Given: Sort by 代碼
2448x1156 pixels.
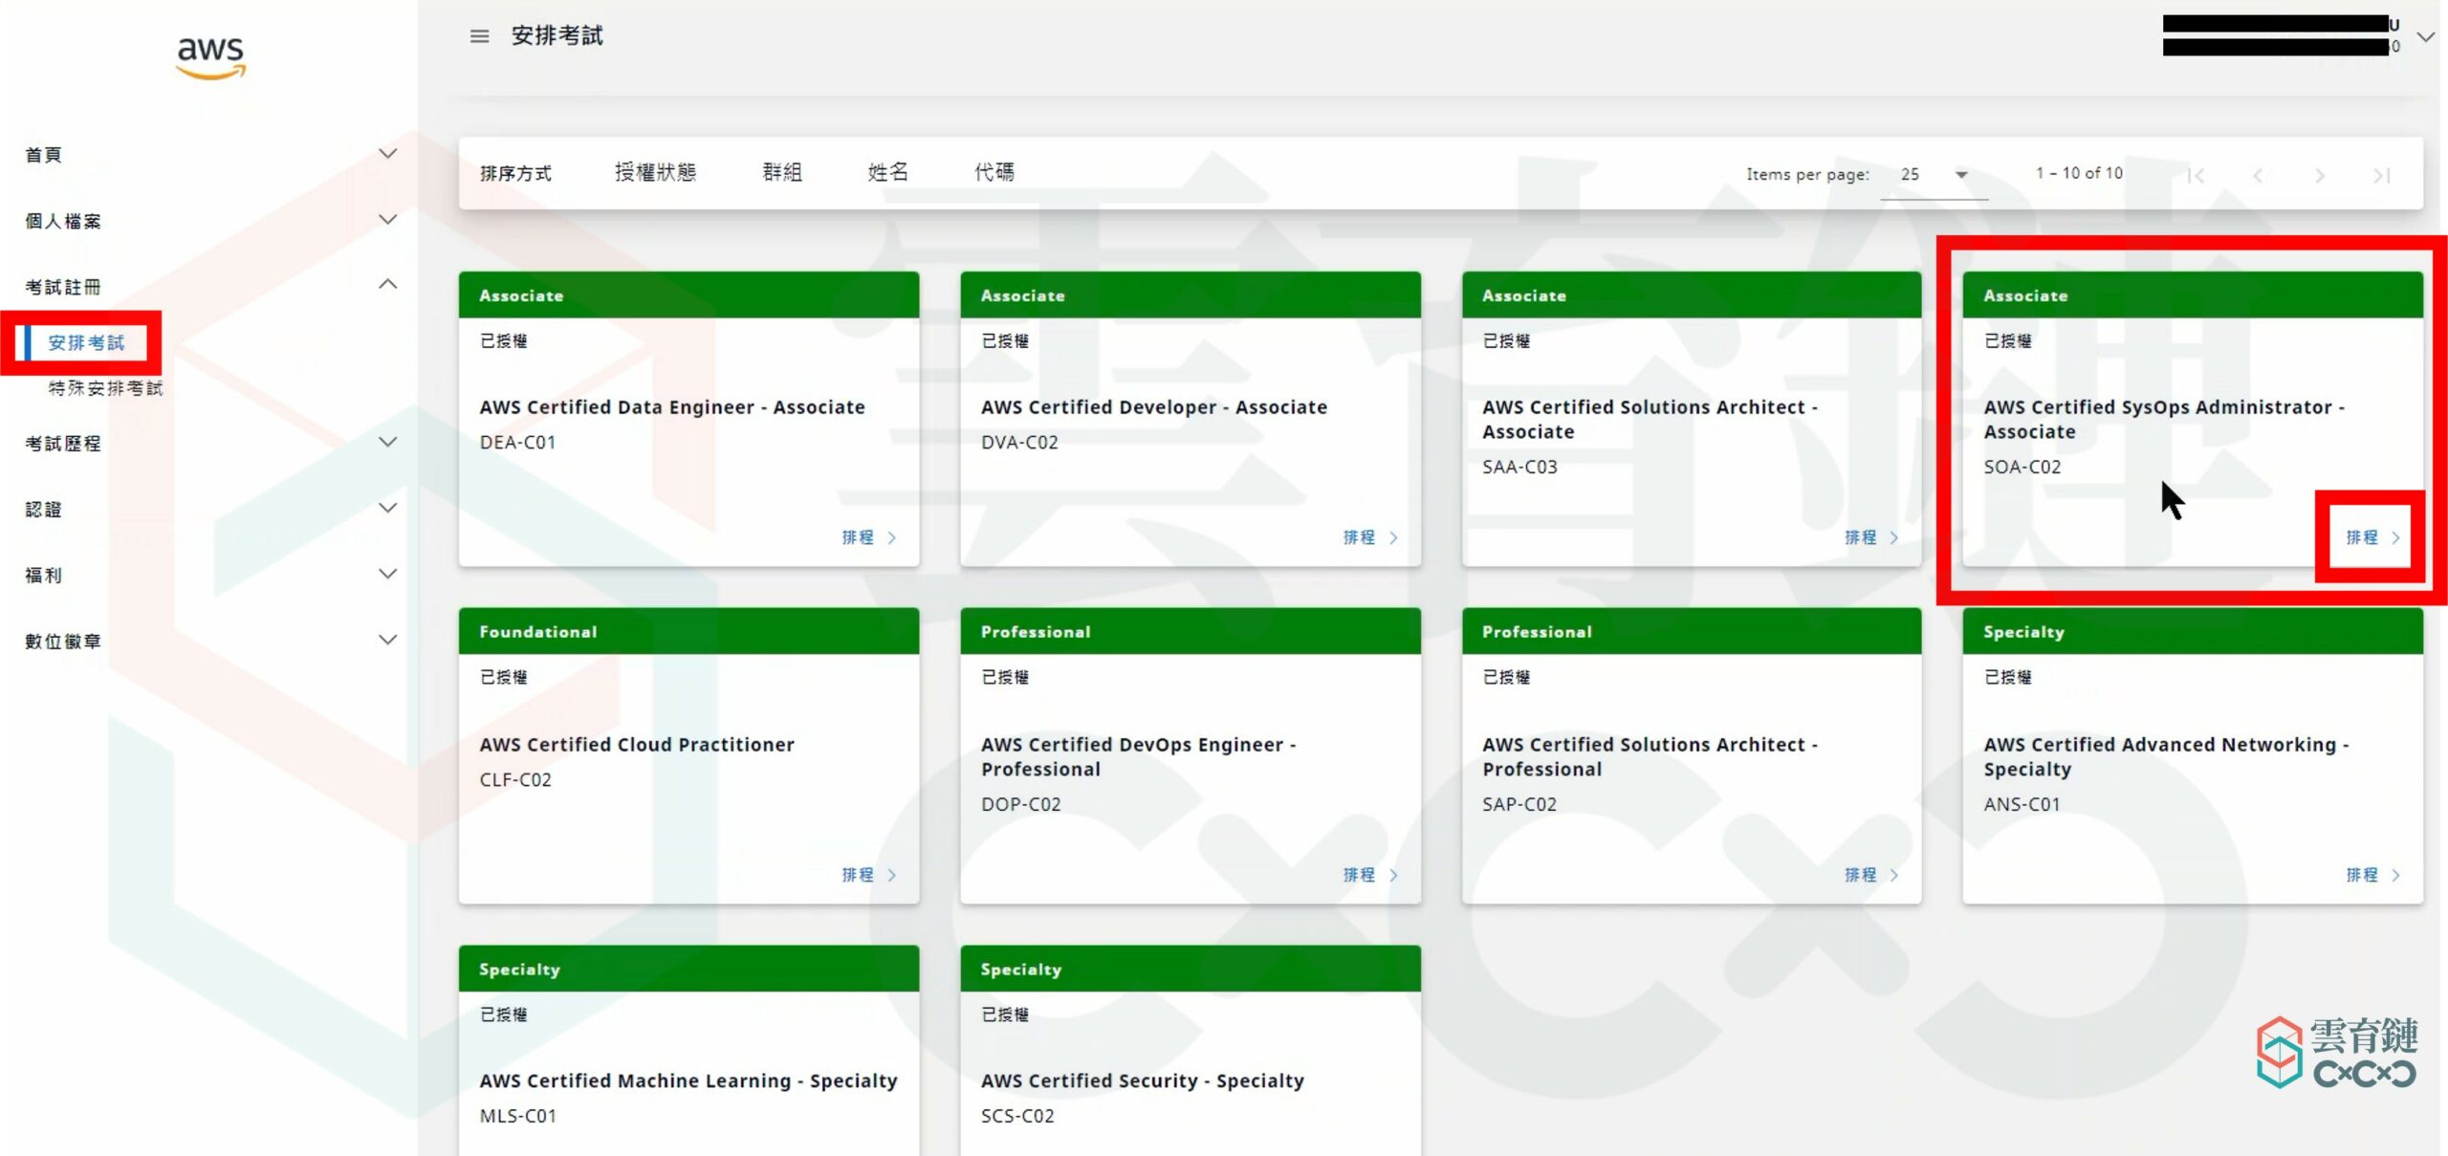Looking at the screenshot, I should pos(994,173).
